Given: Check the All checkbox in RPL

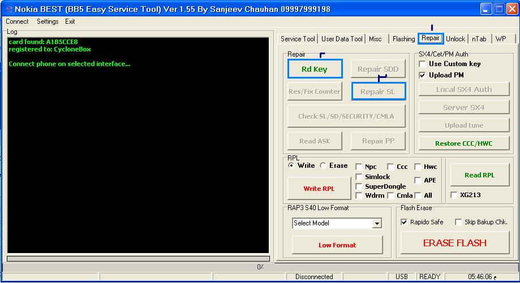Looking at the screenshot, I should [x=418, y=195].
